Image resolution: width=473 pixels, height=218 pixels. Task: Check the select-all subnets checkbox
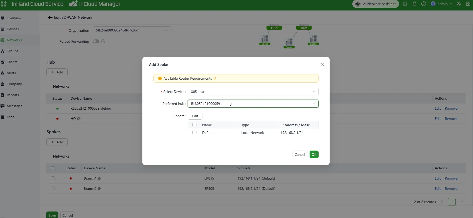pos(194,125)
